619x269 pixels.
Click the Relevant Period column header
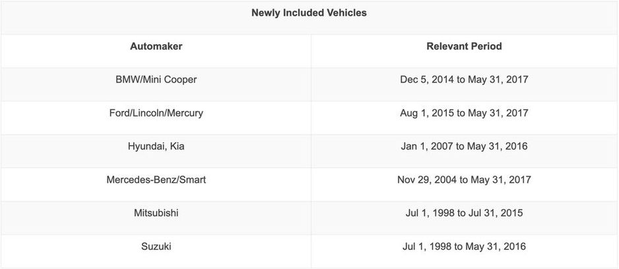(x=464, y=46)
